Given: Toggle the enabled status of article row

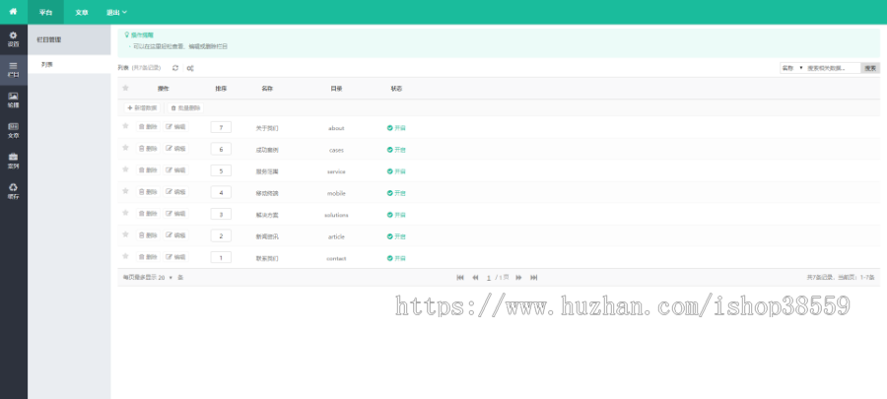Looking at the screenshot, I should click(396, 236).
